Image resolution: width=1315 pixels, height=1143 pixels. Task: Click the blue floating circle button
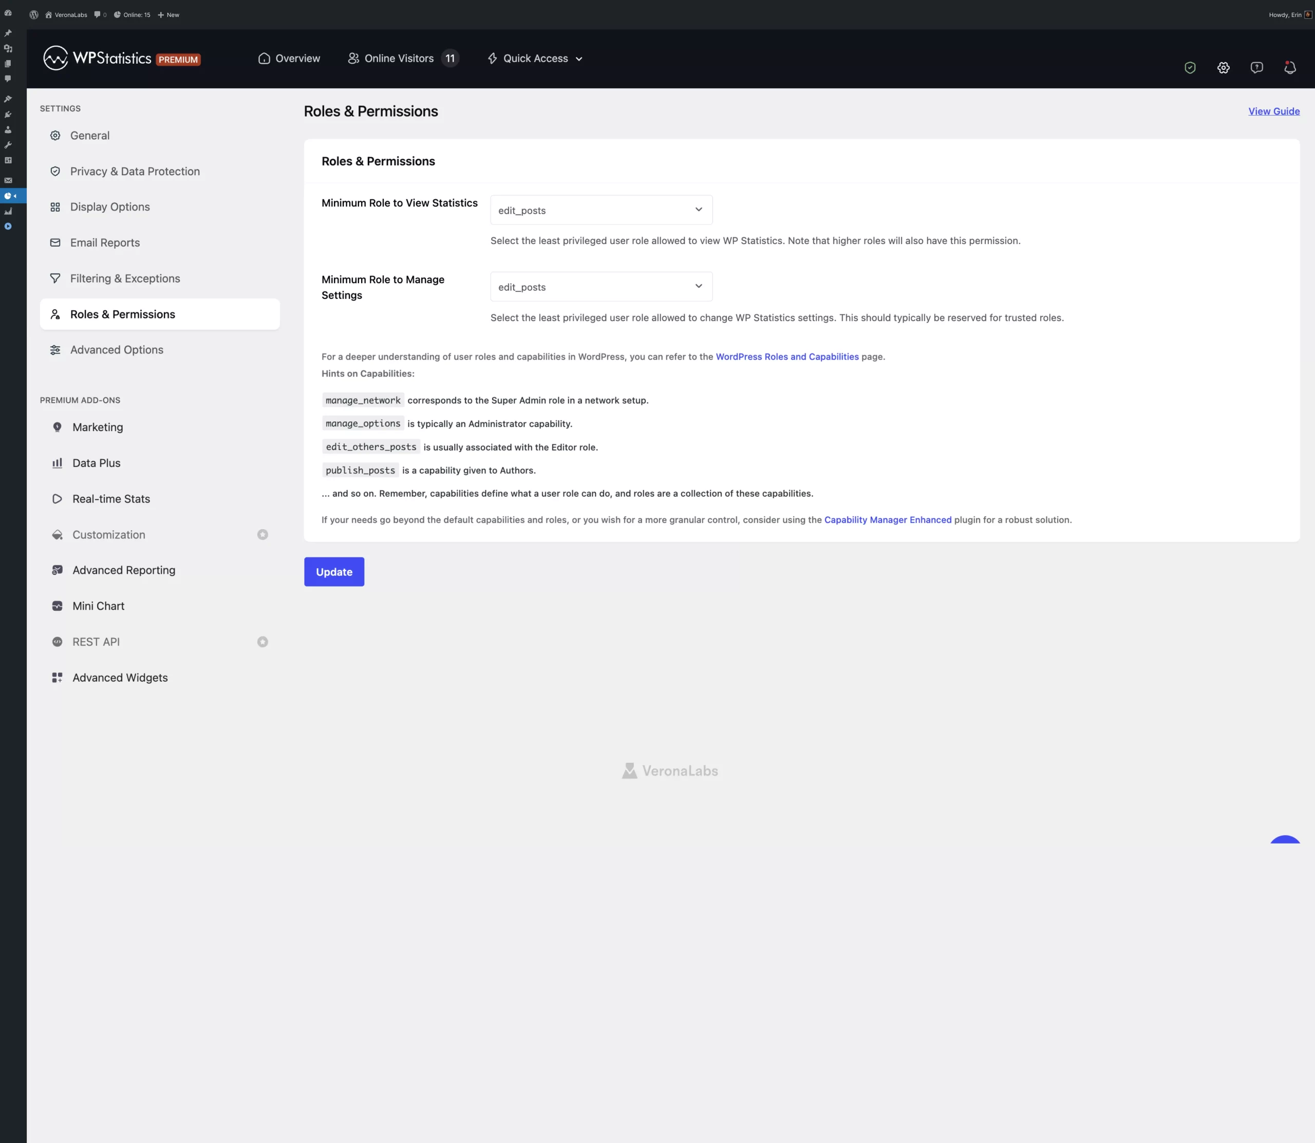click(1285, 839)
